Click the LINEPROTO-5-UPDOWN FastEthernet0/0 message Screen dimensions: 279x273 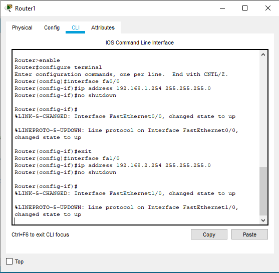pyautogui.click(x=126, y=134)
